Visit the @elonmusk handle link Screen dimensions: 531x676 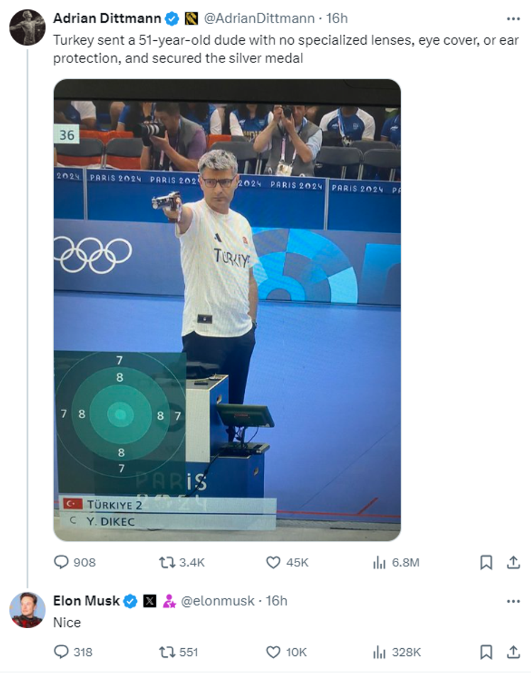coord(218,601)
